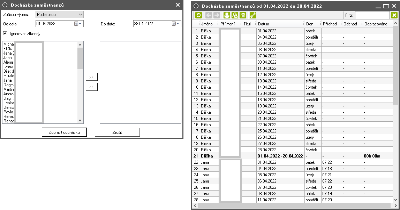Click the green refresh icon in attendance toolbar
Viewport: 400px width, 210px height.
tap(198, 15)
